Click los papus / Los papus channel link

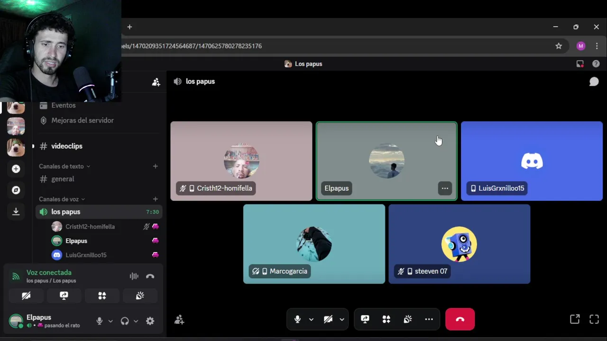point(51,281)
